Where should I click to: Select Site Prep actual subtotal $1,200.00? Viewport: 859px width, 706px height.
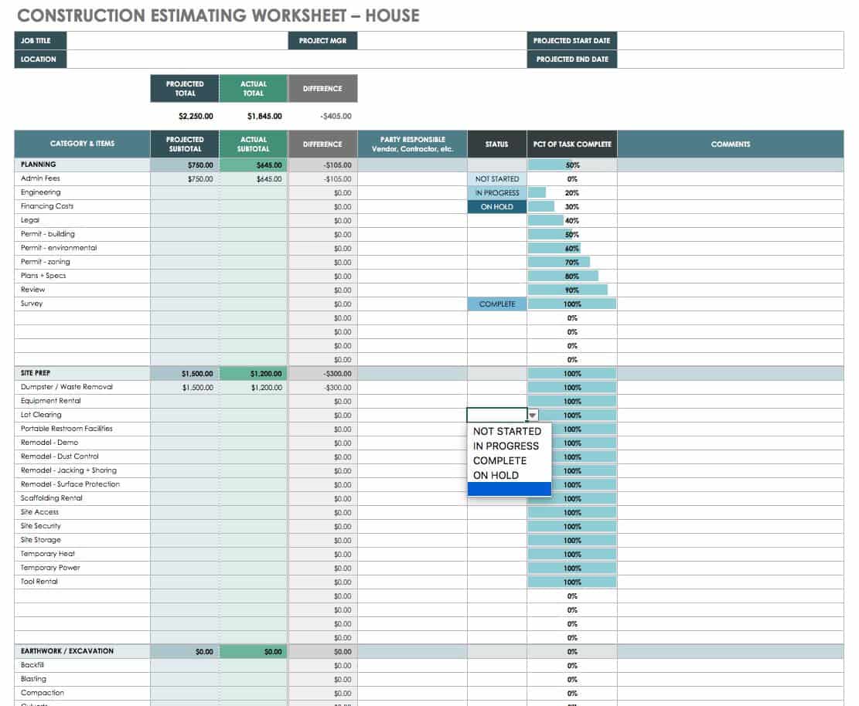click(253, 373)
